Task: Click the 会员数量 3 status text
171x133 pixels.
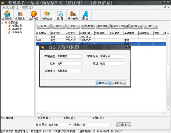Action: point(44,118)
